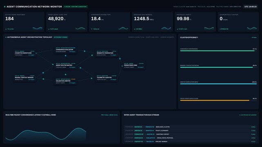
Task: Select the Consensus Evaluator node
Action: click(65, 50)
